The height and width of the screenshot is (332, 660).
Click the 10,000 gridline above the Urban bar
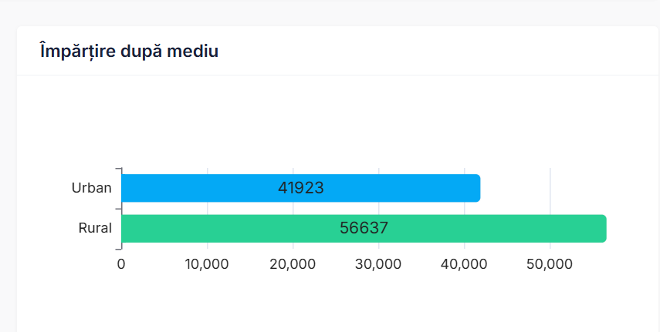(208, 170)
